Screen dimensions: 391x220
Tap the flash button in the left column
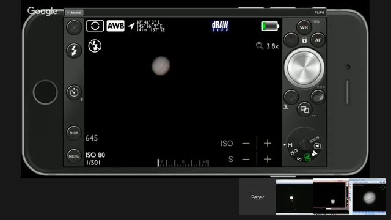[74, 50]
